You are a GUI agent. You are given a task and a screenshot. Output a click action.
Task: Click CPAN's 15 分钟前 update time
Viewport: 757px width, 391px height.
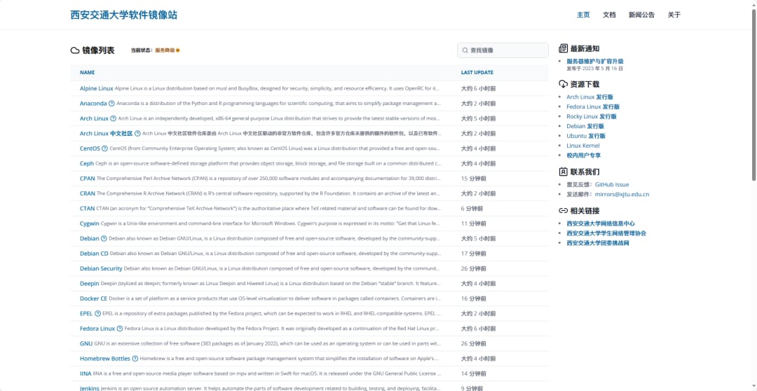tap(474, 178)
